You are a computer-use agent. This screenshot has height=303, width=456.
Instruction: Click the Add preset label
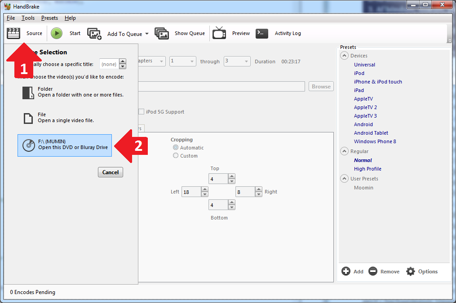click(x=359, y=272)
